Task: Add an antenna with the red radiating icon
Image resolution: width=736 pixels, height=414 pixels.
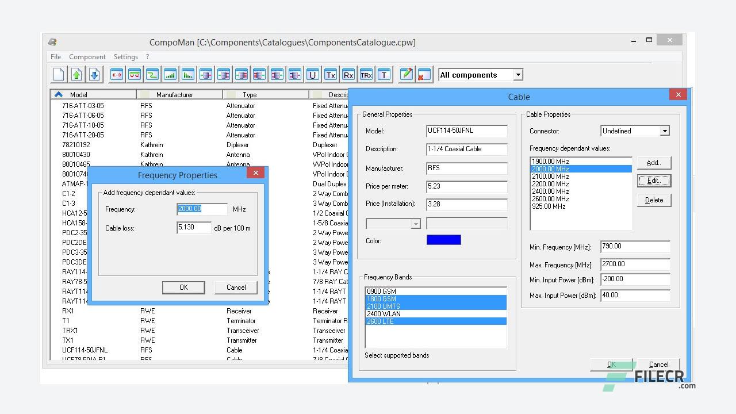Action: pyautogui.click(x=117, y=74)
